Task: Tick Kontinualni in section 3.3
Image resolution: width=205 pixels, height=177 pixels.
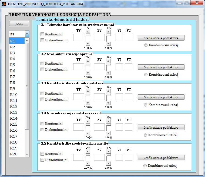Action: click(x=42, y=93)
